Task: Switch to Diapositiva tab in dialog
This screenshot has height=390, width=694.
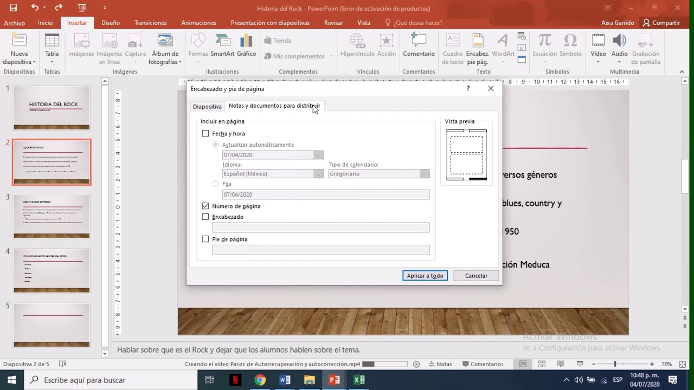Action: click(x=207, y=107)
